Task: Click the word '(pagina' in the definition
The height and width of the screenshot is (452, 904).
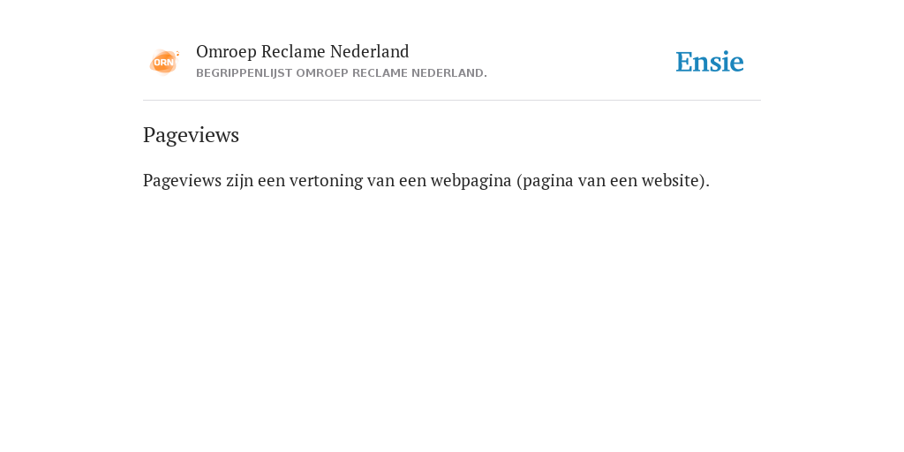Action: [545, 180]
